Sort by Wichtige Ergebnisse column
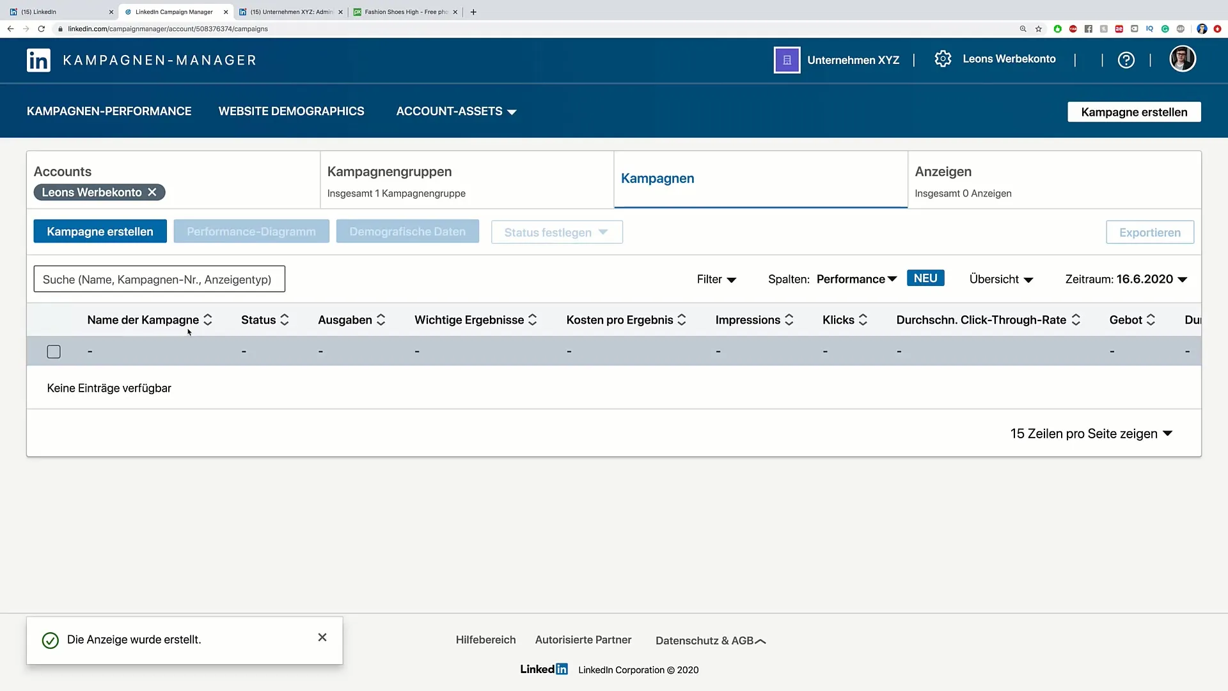Screen dimensions: 1228x691 click(533, 320)
